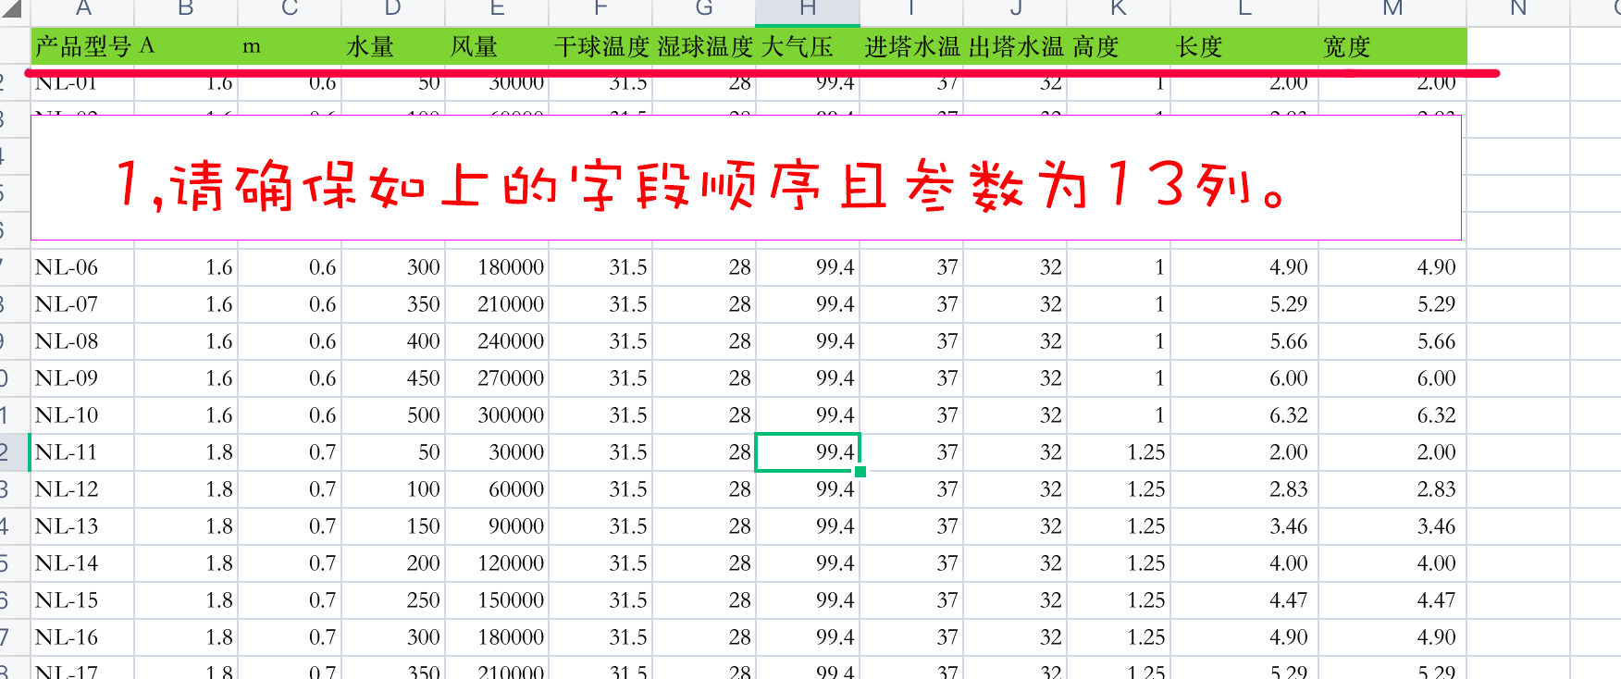Select the NL-09 product model cell
The image size is (1621, 679).
82,378
